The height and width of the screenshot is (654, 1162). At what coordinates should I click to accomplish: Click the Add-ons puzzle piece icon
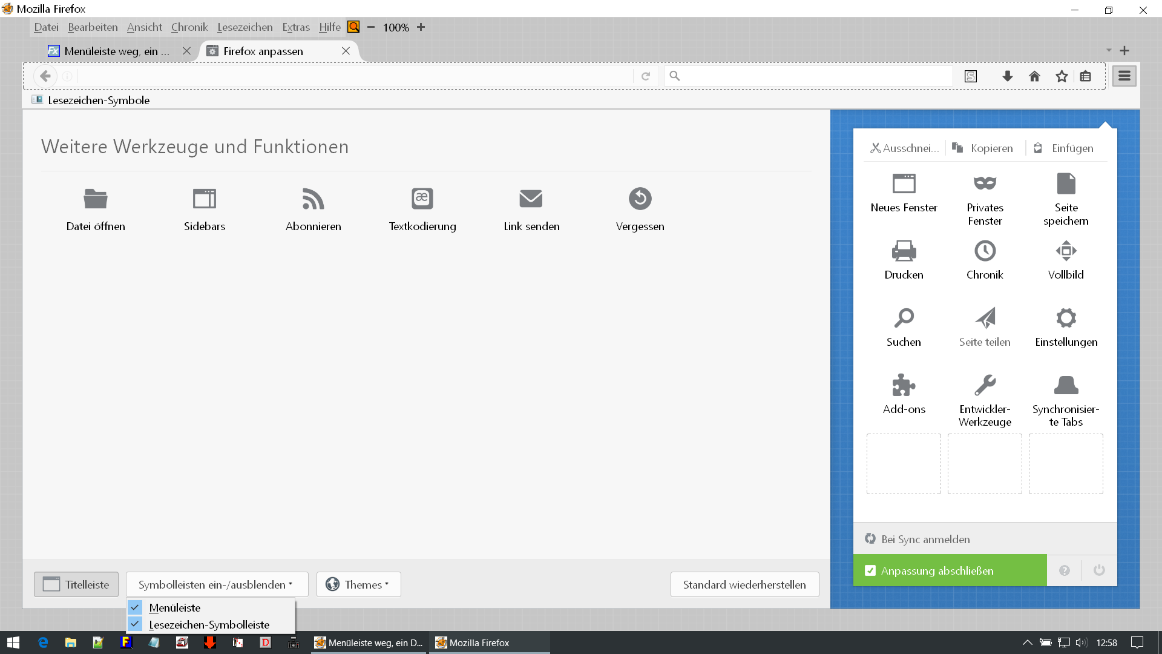coord(904,385)
